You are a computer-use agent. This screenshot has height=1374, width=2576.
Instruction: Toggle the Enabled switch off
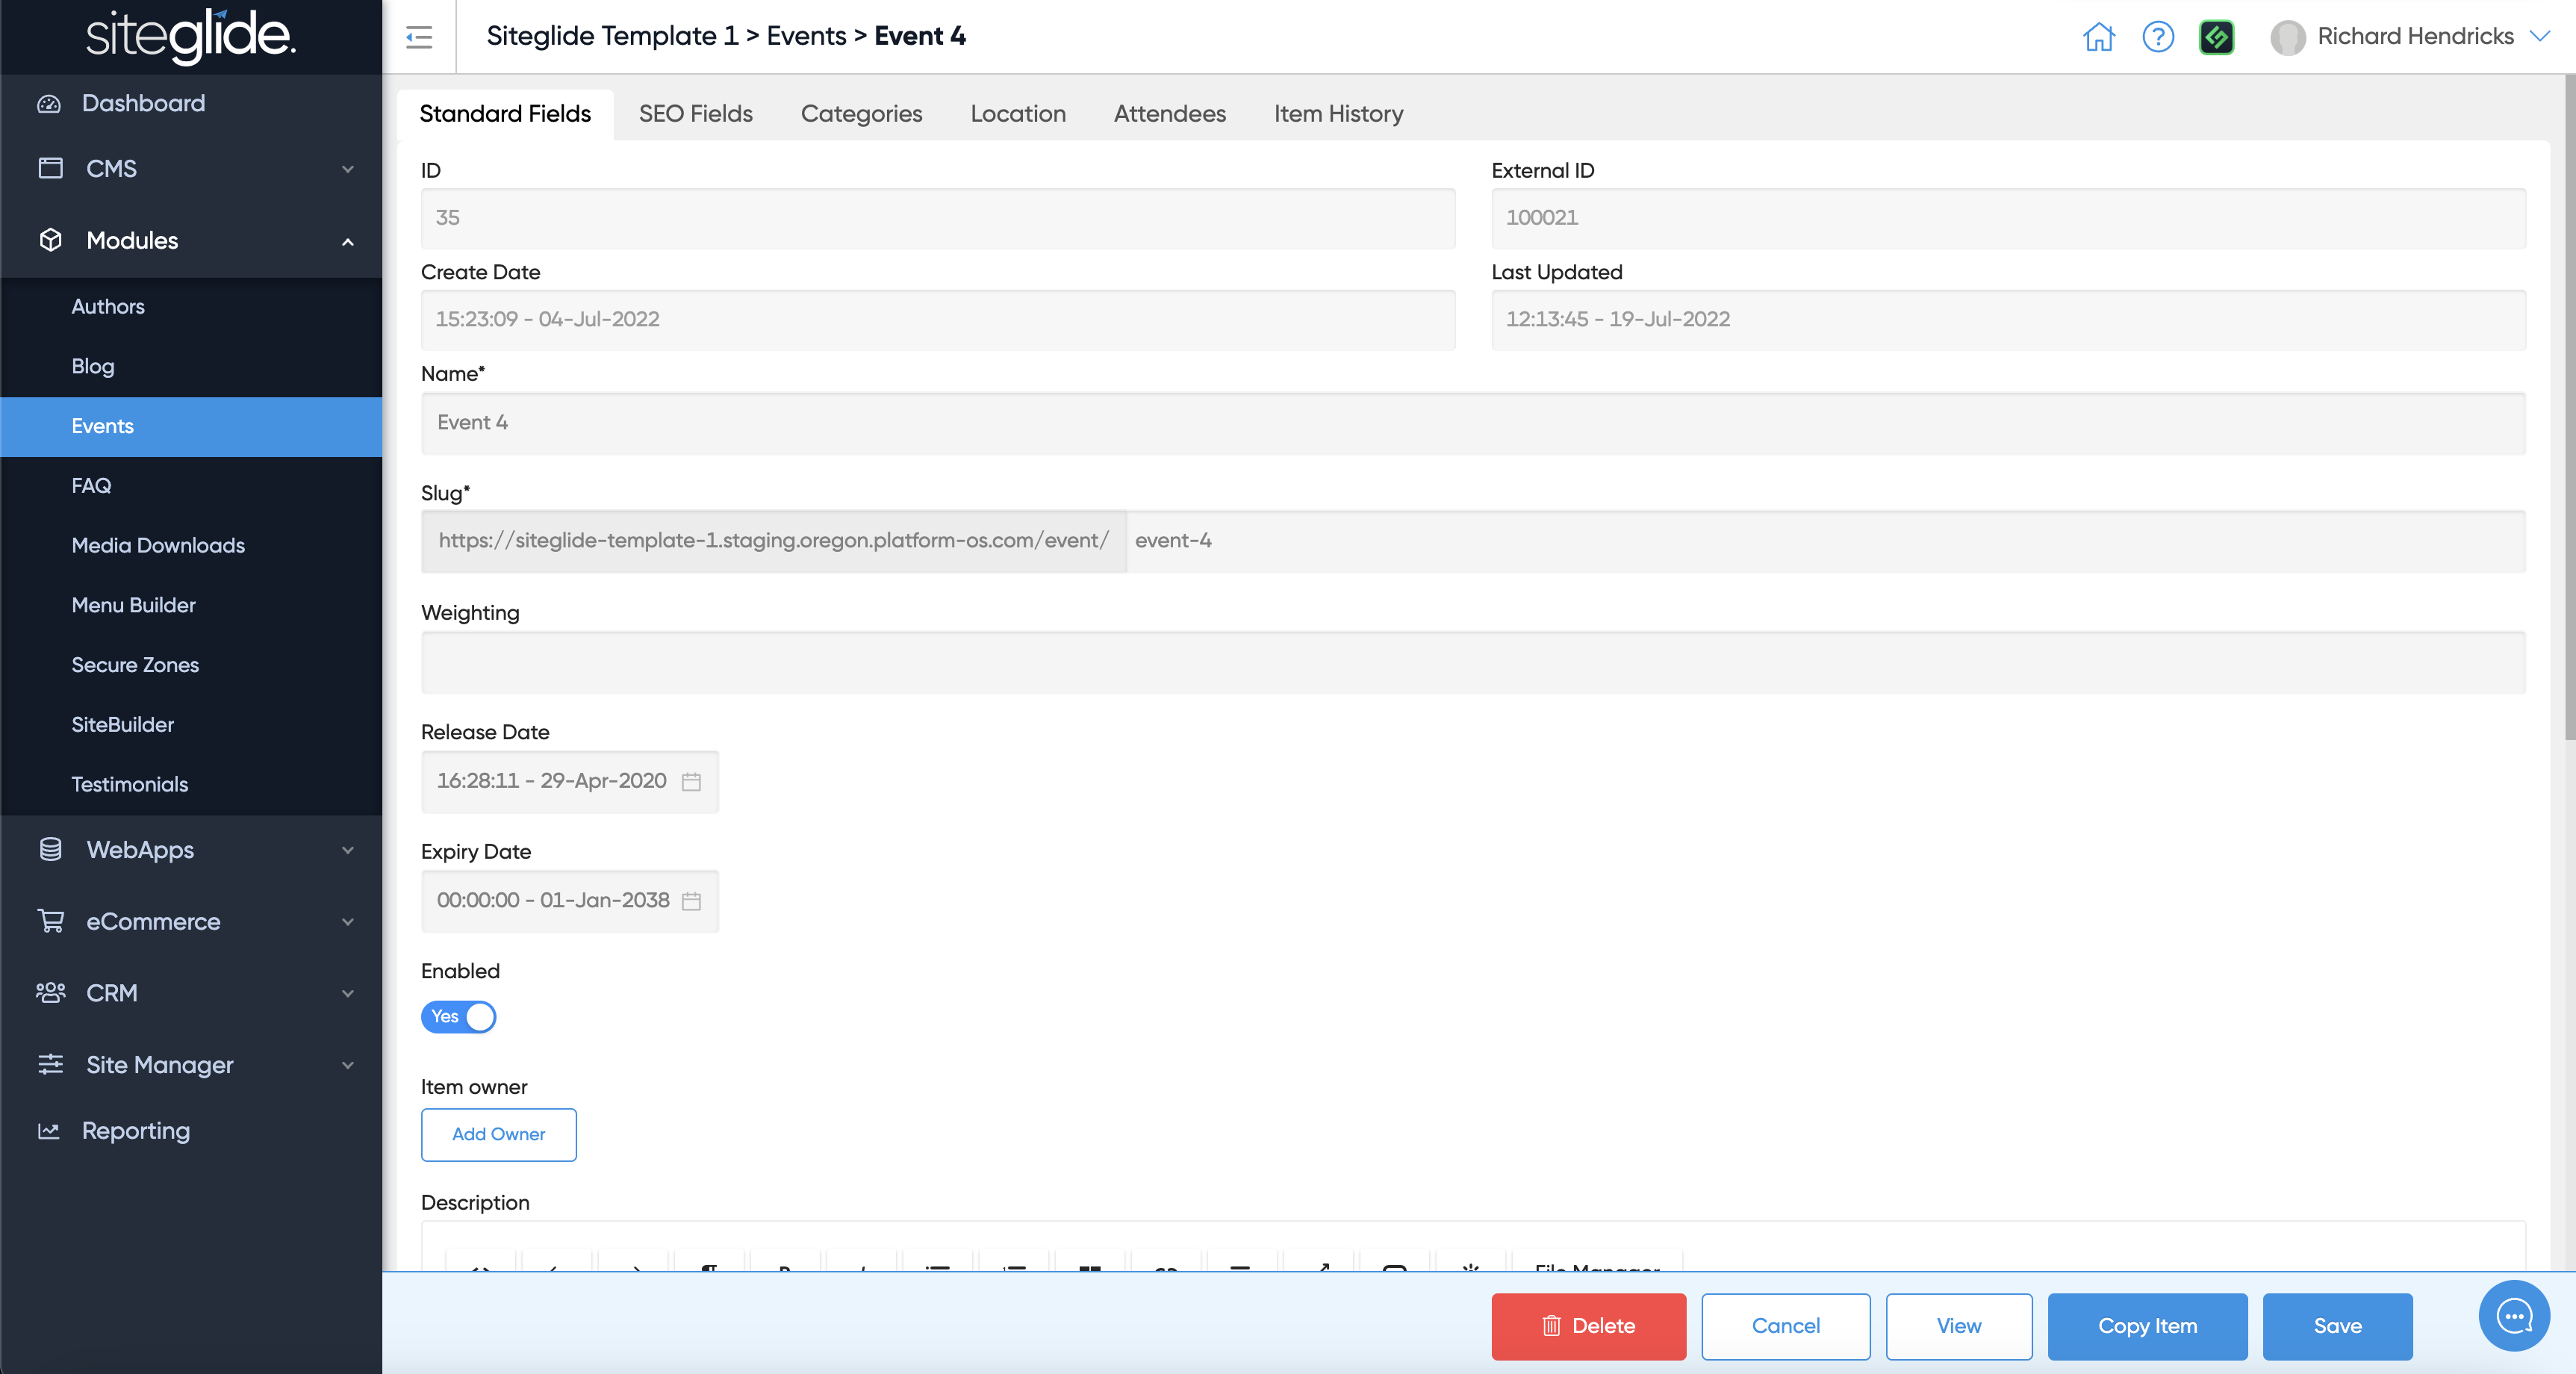[459, 1017]
